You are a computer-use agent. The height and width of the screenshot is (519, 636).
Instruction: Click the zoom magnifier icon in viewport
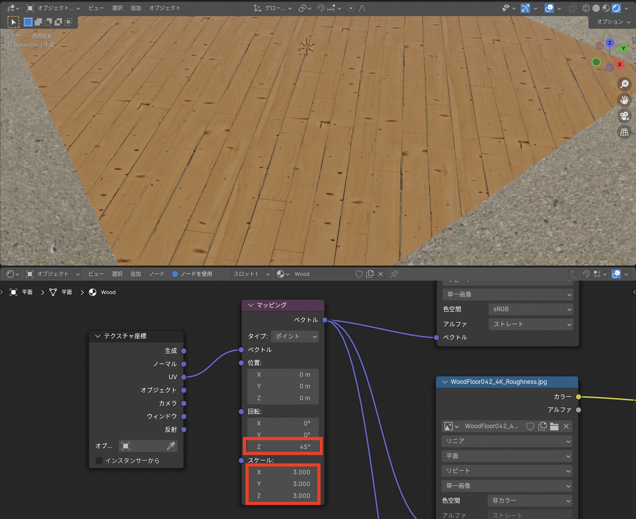(x=624, y=84)
